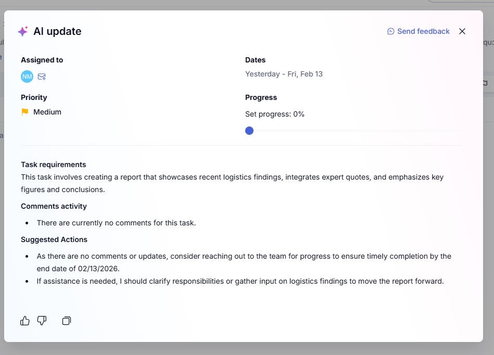Click the Send feedback link
Viewport: 494px width, 355px height.
click(423, 31)
